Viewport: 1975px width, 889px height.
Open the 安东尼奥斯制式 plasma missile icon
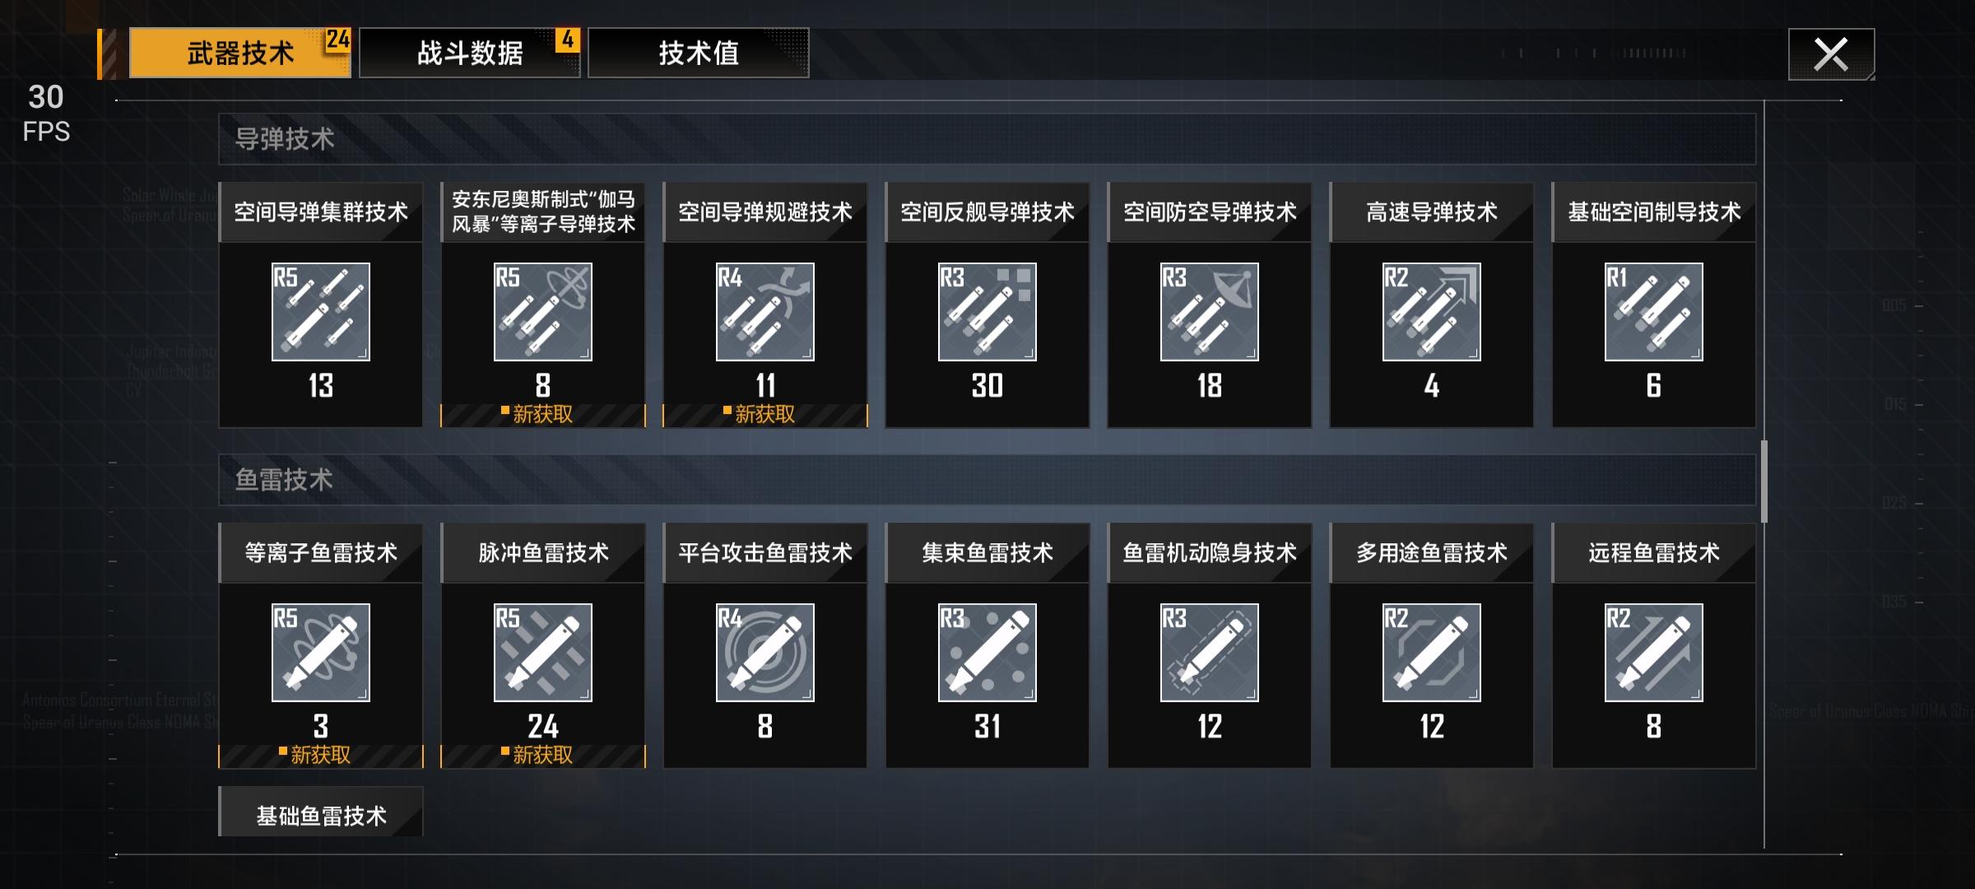(x=543, y=312)
